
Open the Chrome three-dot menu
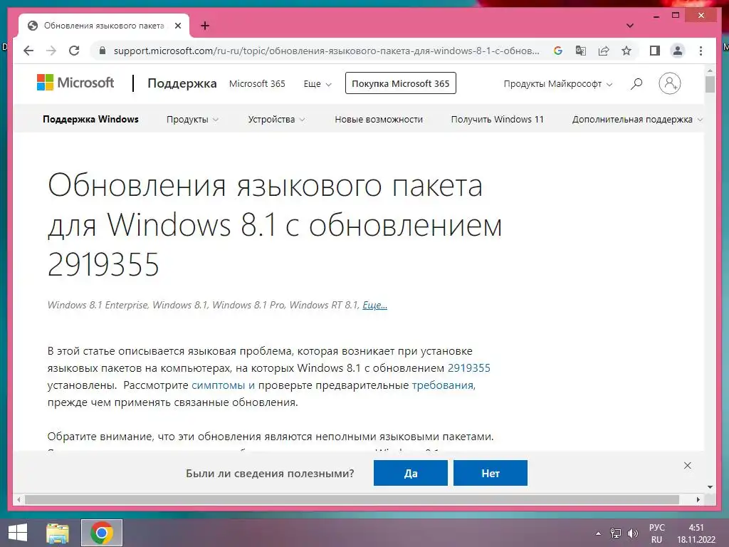pos(701,51)
